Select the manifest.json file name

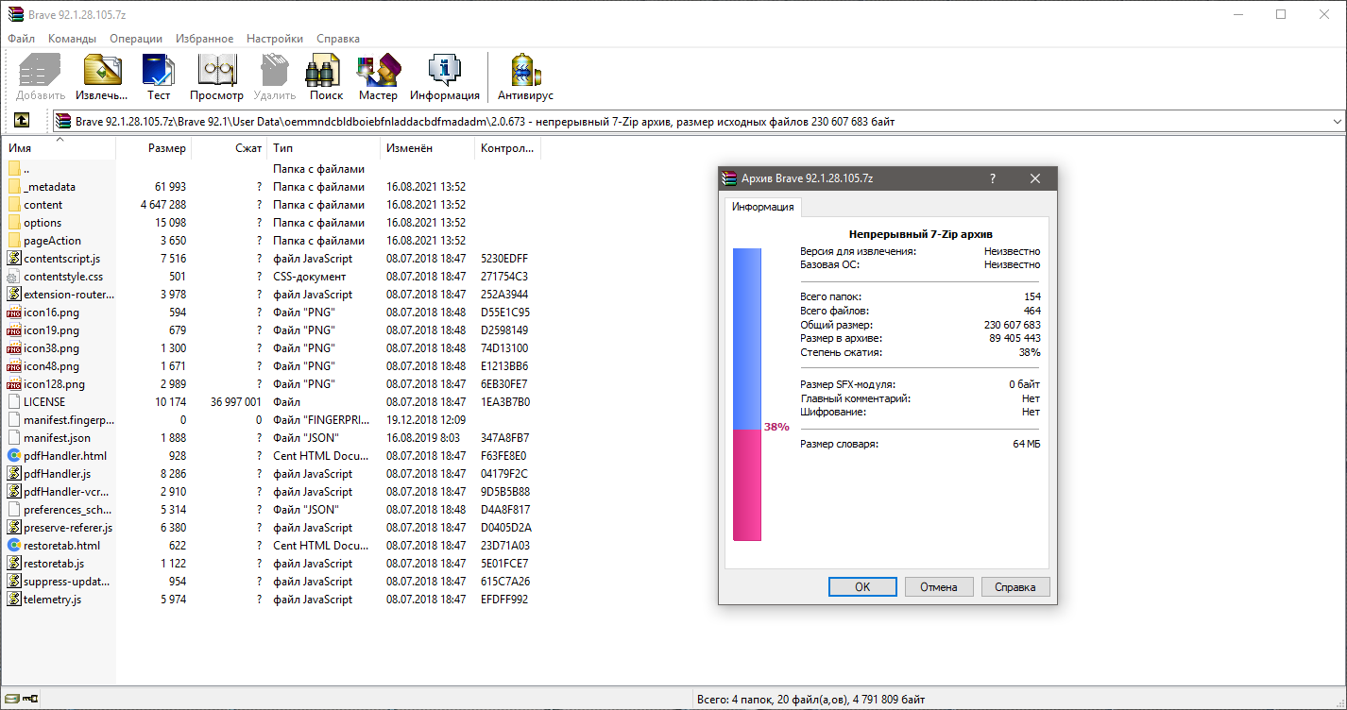pyautogui.click(x=58, y=438)
